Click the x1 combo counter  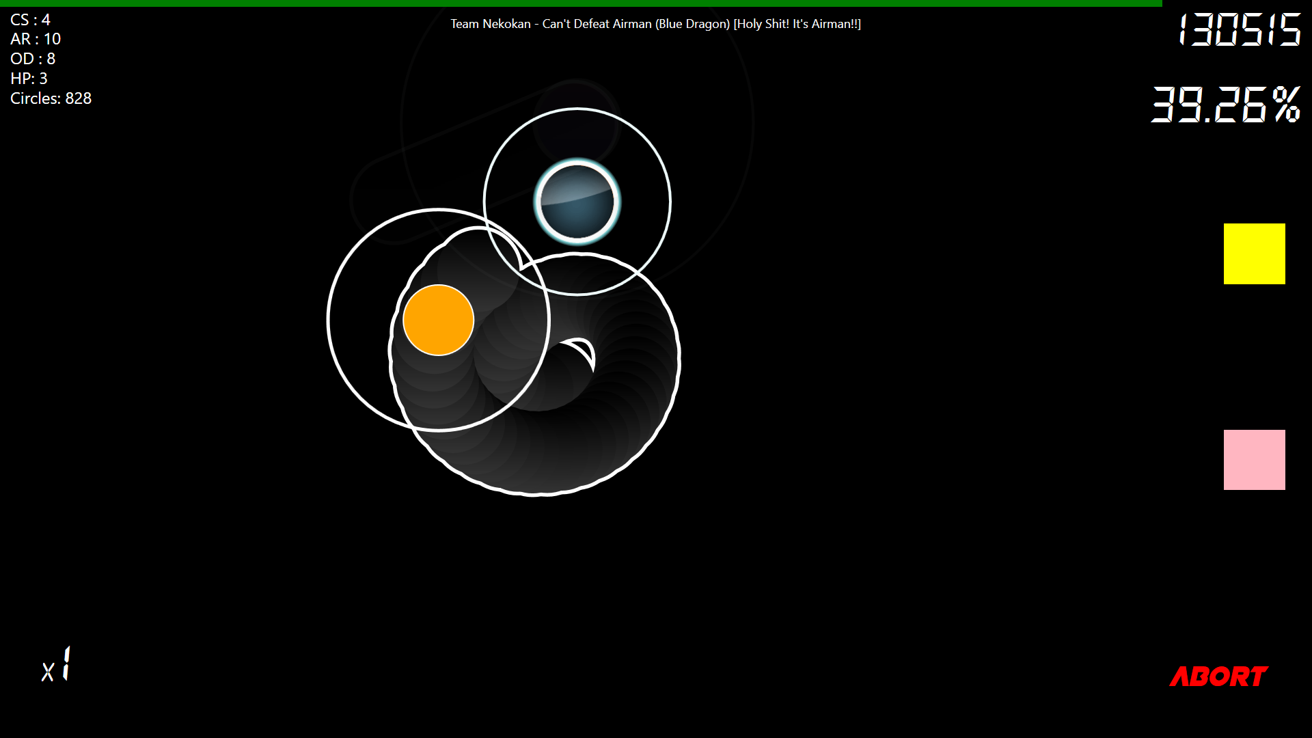point(57,665)
